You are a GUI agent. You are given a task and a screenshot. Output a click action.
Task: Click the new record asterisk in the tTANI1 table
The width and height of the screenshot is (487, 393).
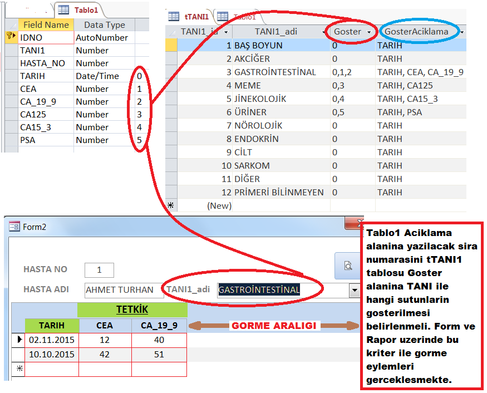(171, 205)
